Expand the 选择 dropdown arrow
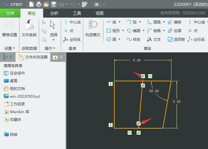 click(x=54, y=40)
